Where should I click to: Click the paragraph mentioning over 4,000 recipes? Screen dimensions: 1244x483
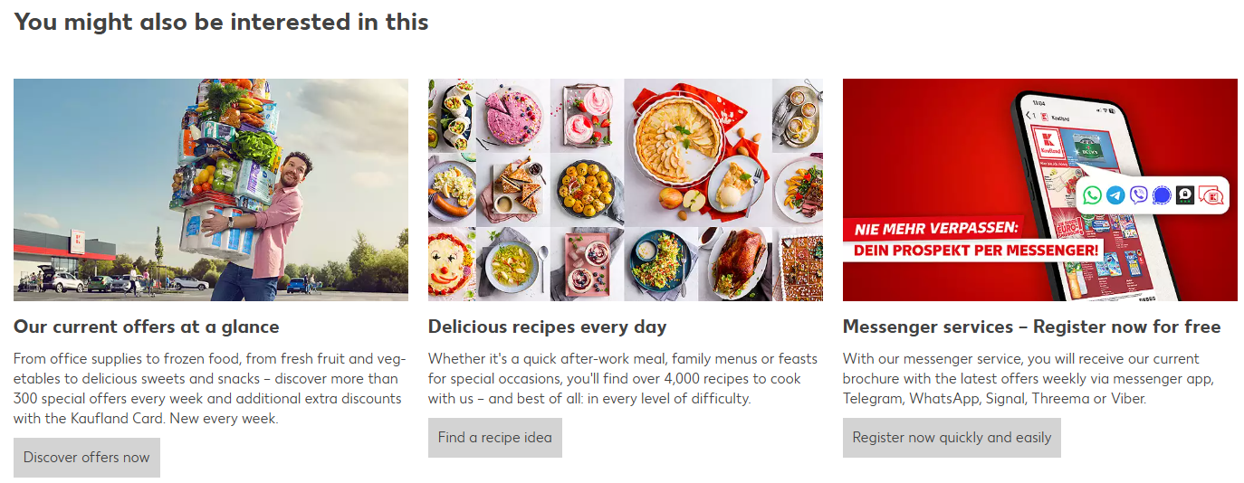pyautogui.click(x=625, y=379)
